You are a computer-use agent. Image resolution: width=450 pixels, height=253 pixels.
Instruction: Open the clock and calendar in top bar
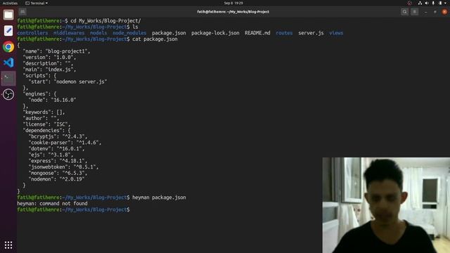point(233,3)
